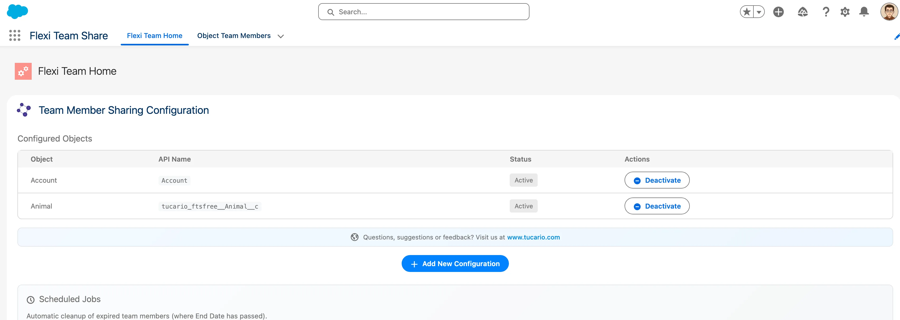Switch to the Flexi Team Home tab
This screenshot has height=320, width=900.
[154, 35]
